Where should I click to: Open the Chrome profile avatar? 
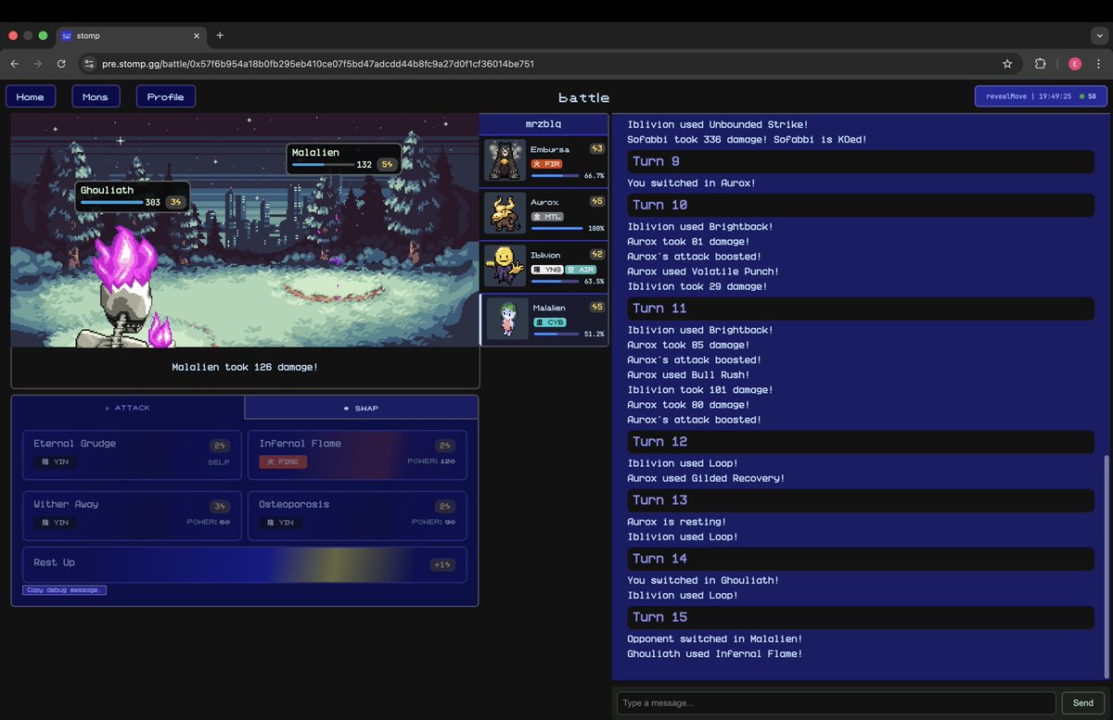coord(1074,64)
